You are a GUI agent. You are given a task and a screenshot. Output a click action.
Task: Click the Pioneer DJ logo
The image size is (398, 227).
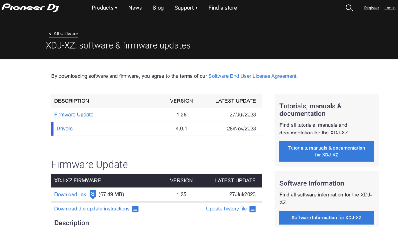(30, 7)
